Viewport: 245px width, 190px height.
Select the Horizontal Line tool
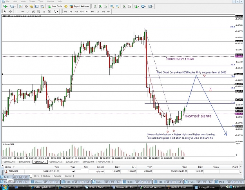click(22, 12)
